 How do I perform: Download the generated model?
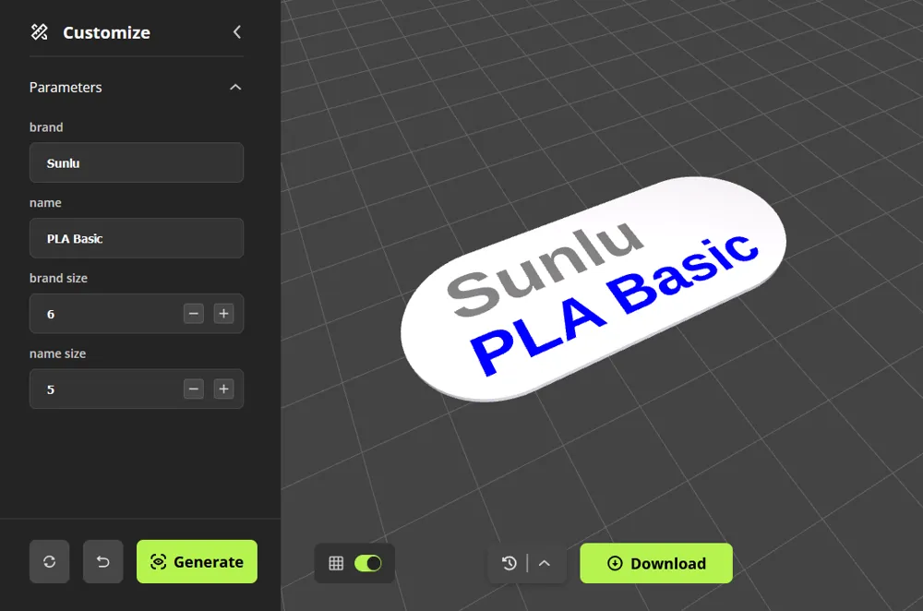pyautogui.click(x=656, y=563)
